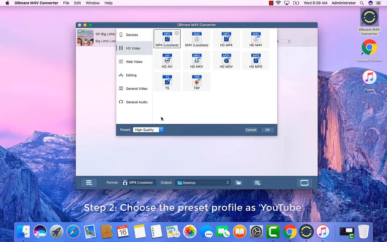Open Safari from the dock
Image resolution: width=387 pixels, height=242 pixels.
(x=73, y=232)
